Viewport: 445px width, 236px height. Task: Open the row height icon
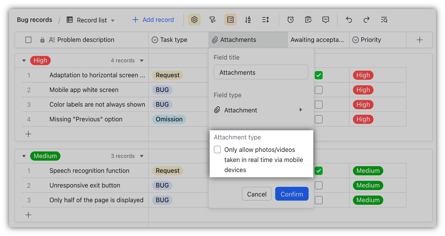[x=265, y=20]
